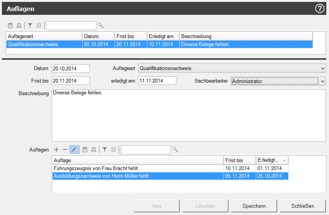Click the grouping list icon in Auflagen toolbar

[113, 150]
